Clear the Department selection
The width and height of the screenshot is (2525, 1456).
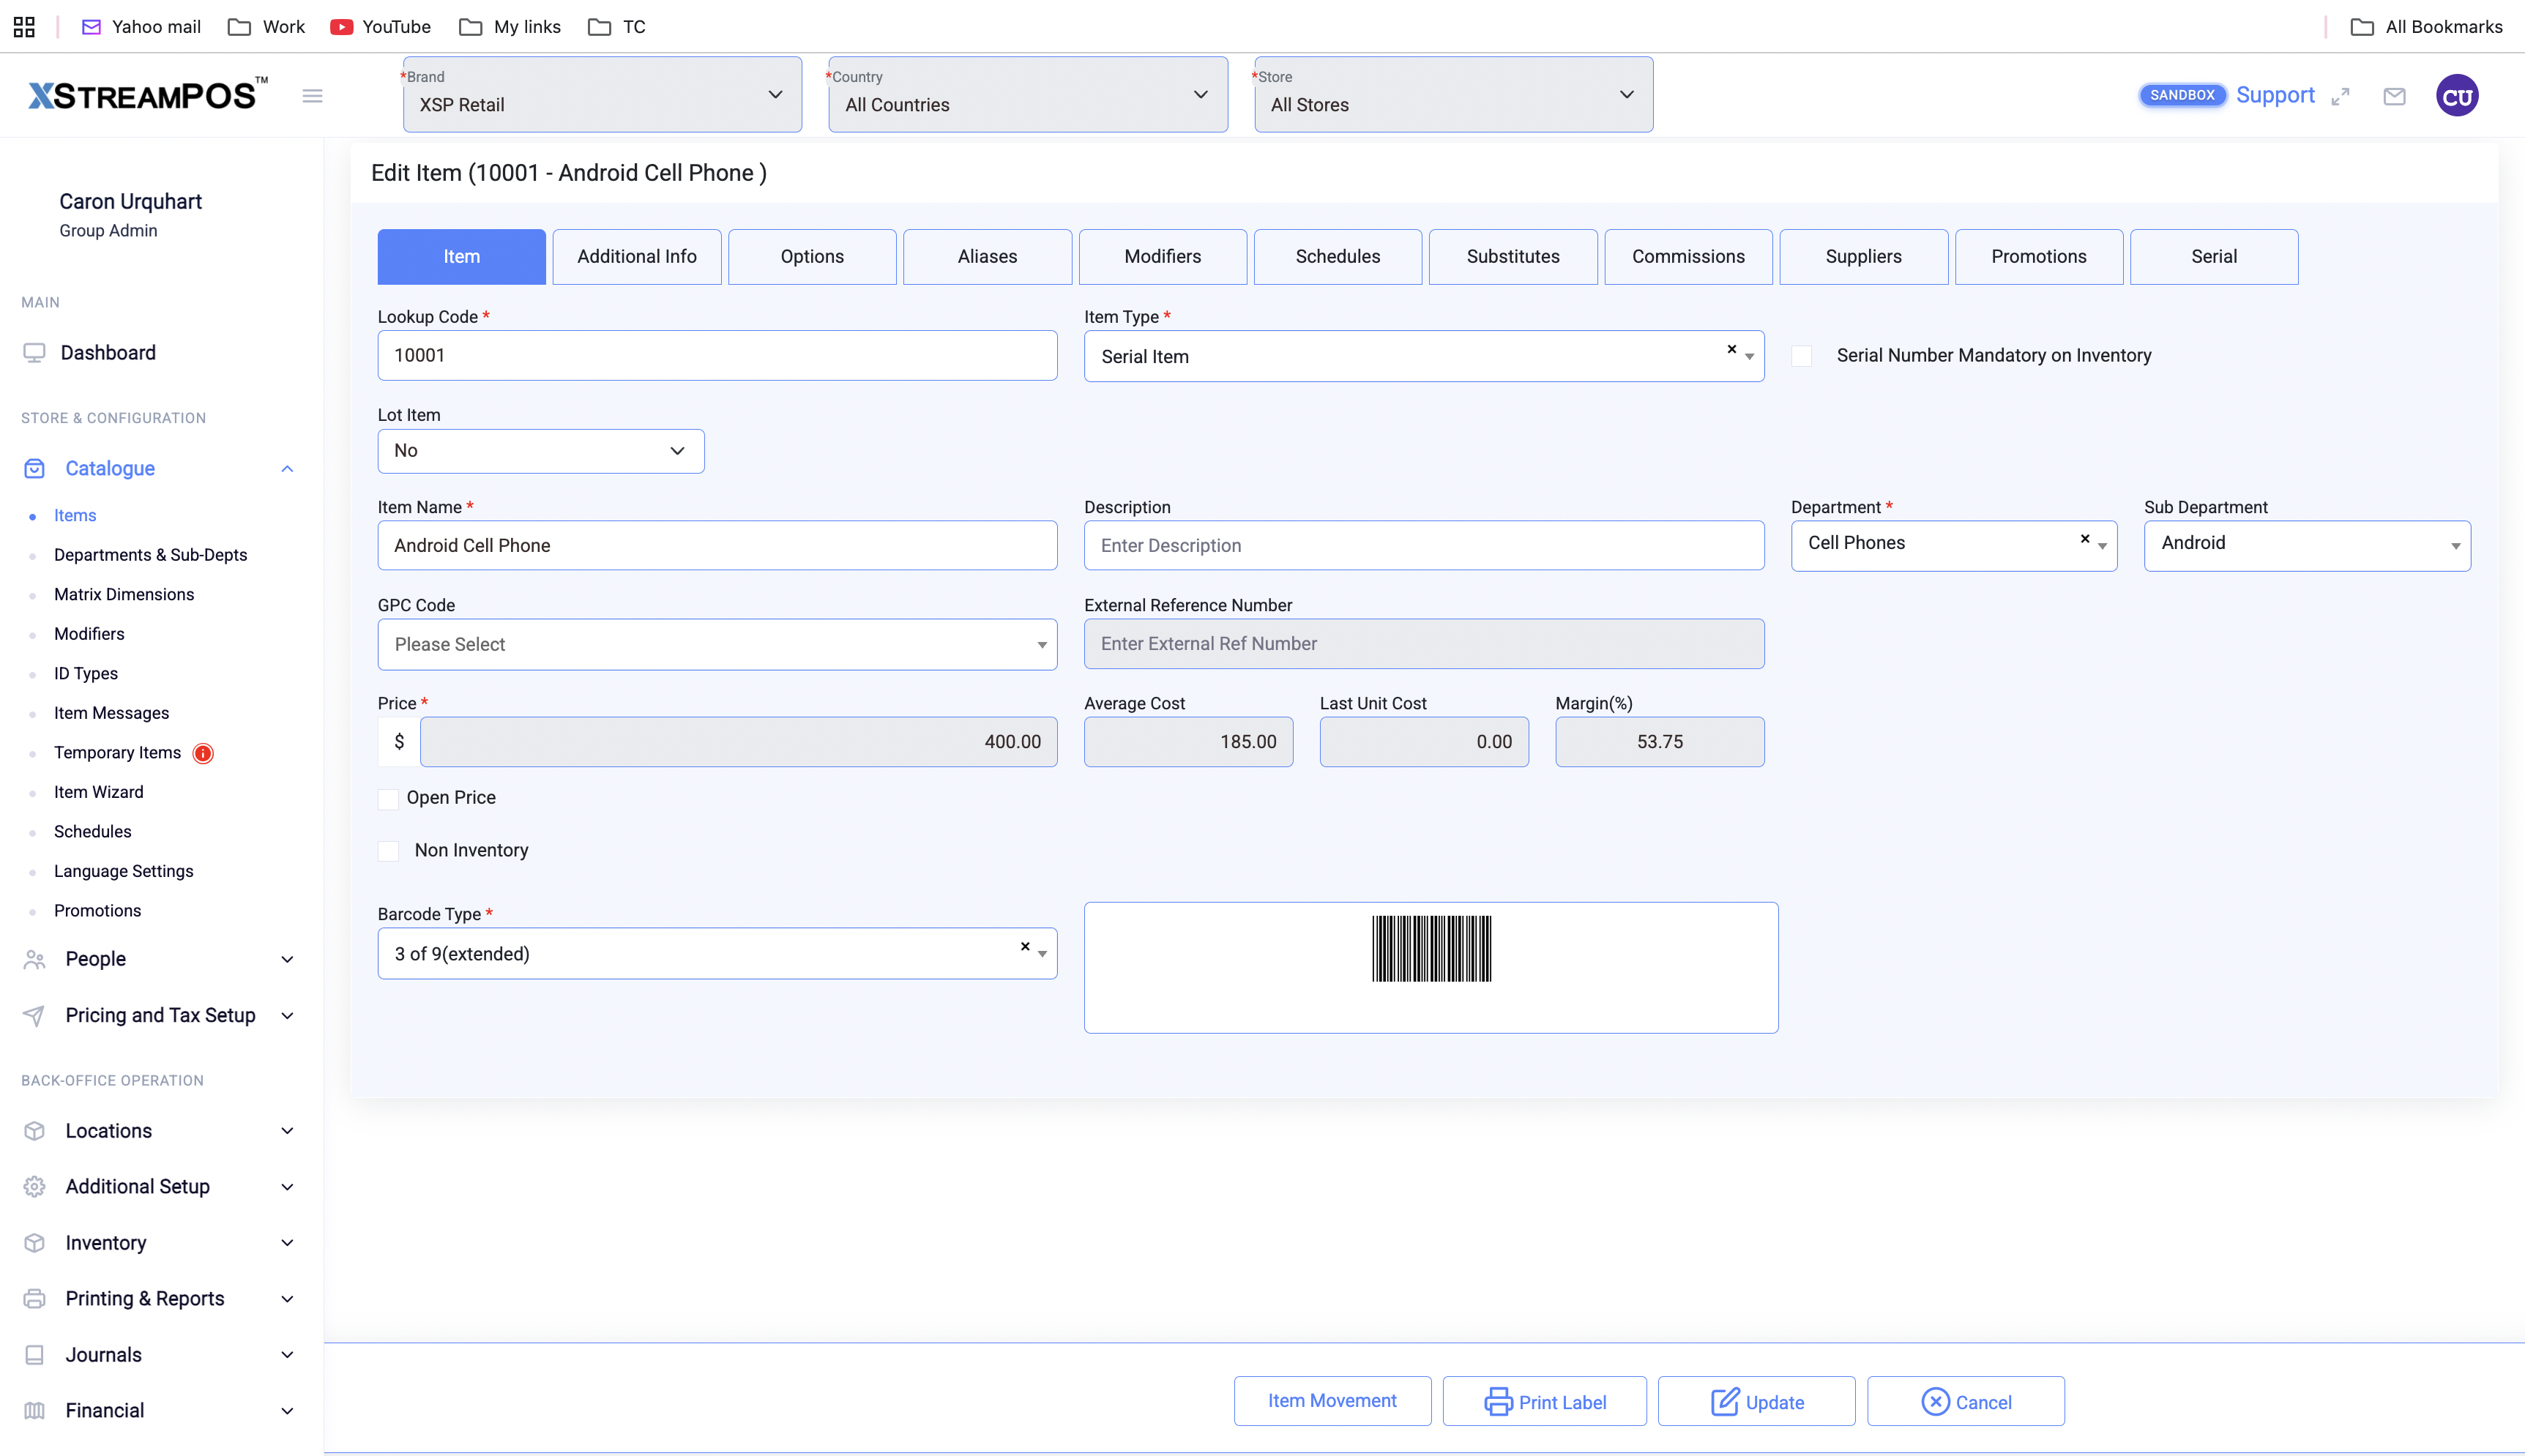coord(2085,539)
